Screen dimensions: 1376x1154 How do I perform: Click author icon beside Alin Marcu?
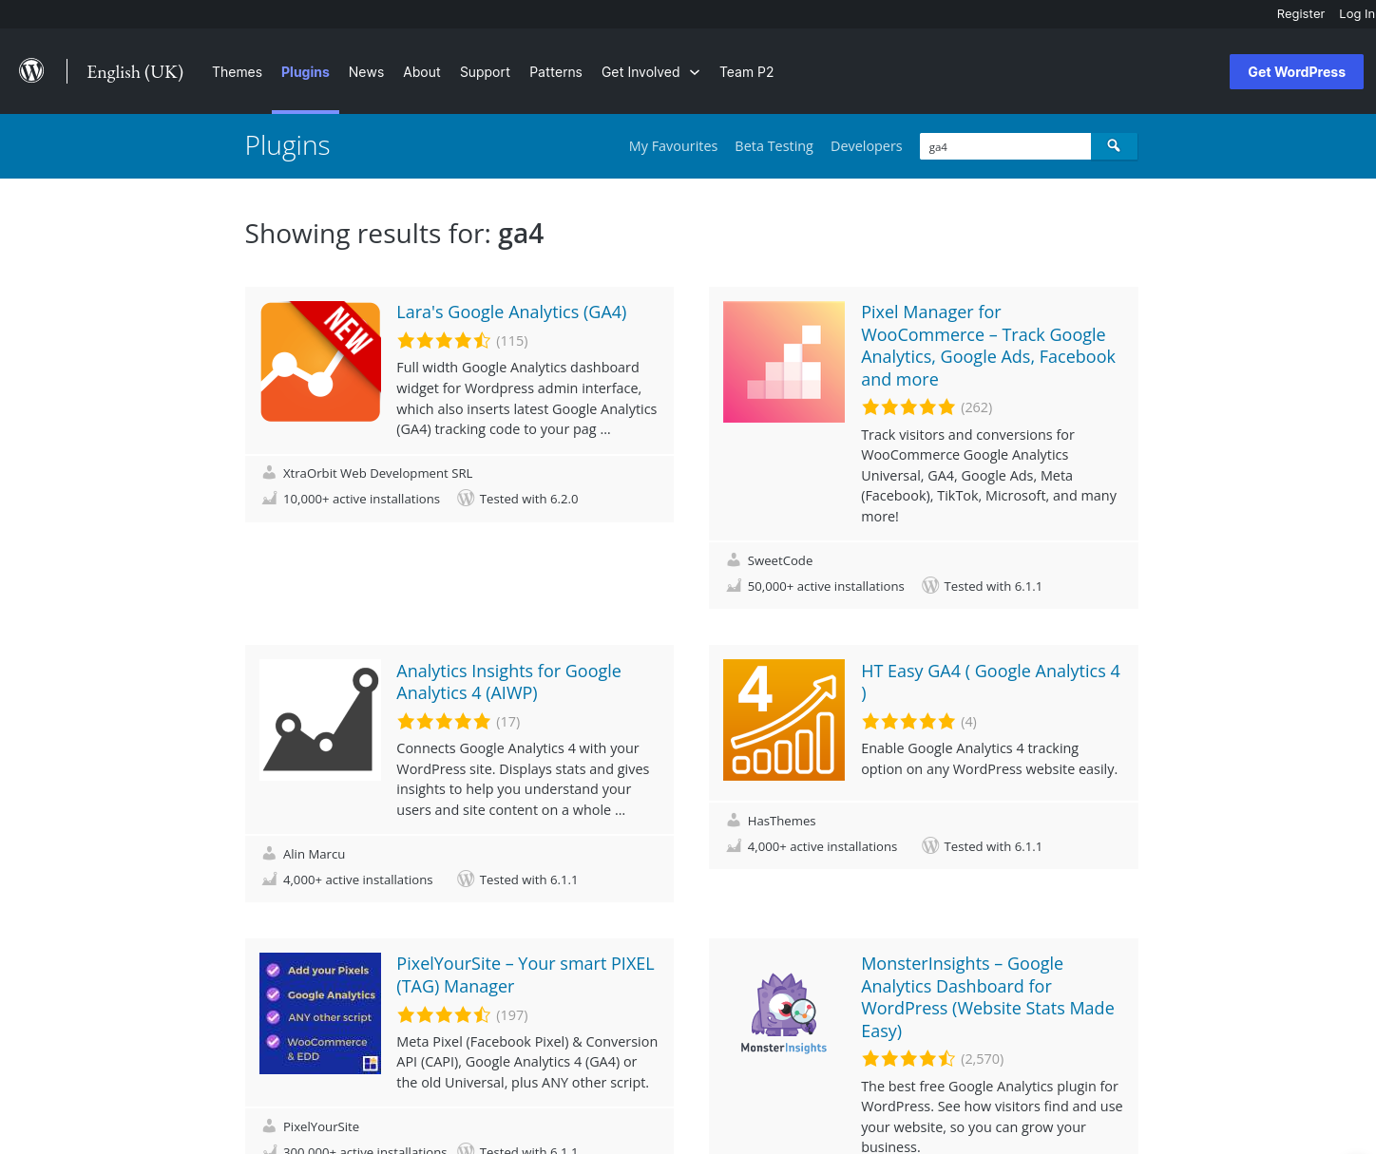click(269, 854)
